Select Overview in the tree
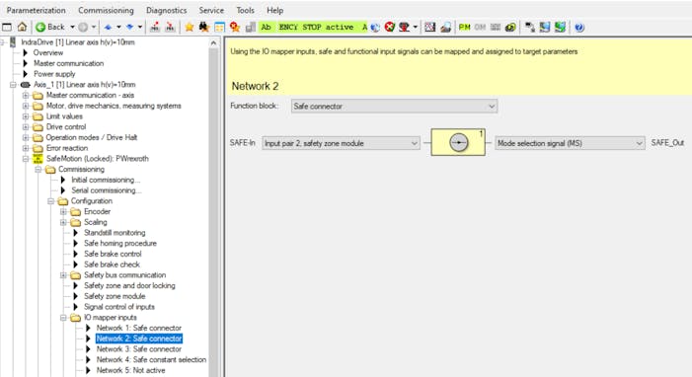Screen dimensions: 692x377 (48, 52)
